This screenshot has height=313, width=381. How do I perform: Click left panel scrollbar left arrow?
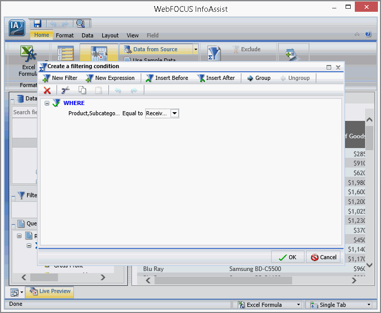(24, 277)
